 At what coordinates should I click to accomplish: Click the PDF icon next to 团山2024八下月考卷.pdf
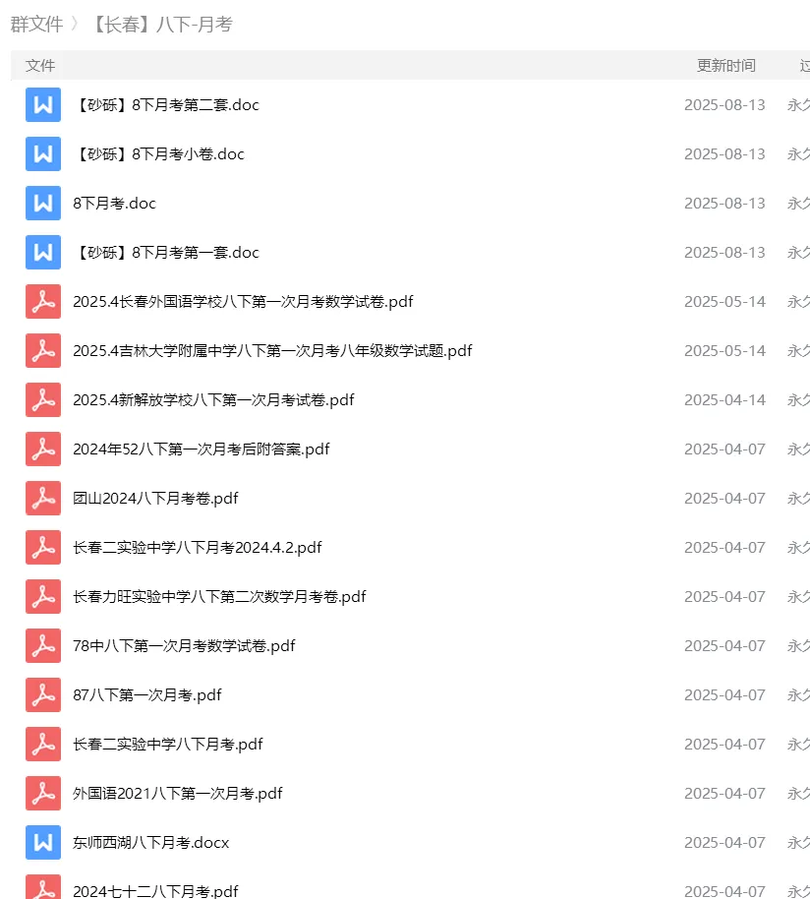43,498
